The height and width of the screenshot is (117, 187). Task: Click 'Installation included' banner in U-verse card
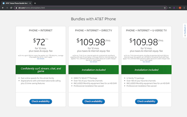click(x=146, y=70)
